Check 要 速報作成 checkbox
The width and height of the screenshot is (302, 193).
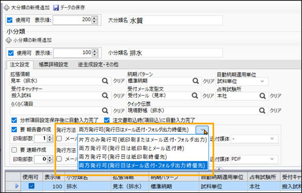point(14,150)
